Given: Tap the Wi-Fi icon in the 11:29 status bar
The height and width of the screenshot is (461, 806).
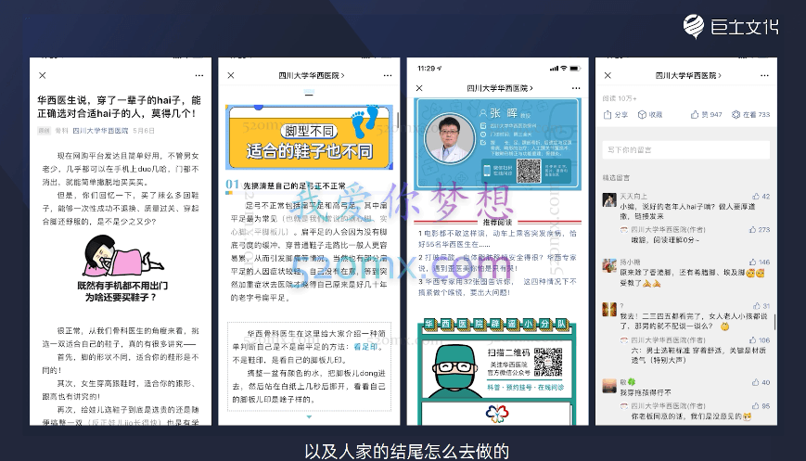Looking at the screenshot, I should tap(564, 68).
